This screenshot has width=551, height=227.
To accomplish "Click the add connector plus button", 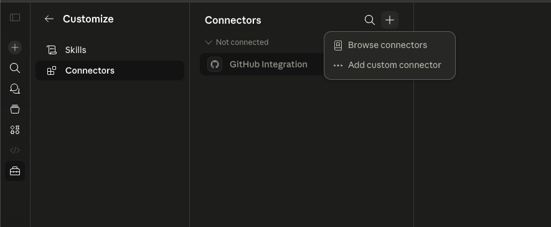I will 389,20.
